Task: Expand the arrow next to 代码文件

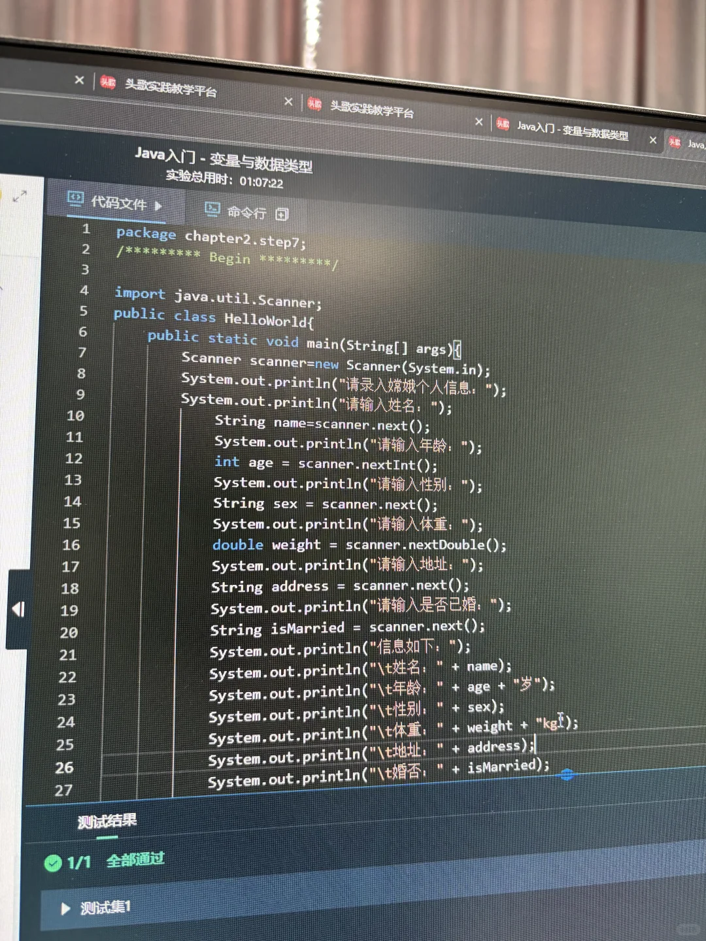Action: [158, 205]
